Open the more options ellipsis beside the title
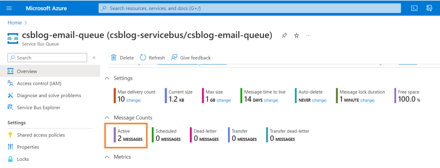440x168 pixels. pyautogui.click(x=309, y=36)
